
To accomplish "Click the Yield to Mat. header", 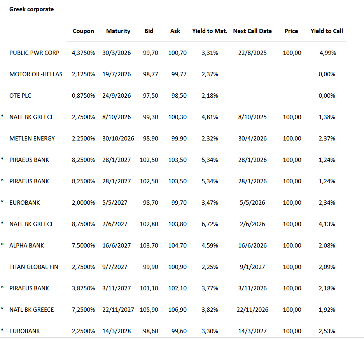I will coord(210,31).
